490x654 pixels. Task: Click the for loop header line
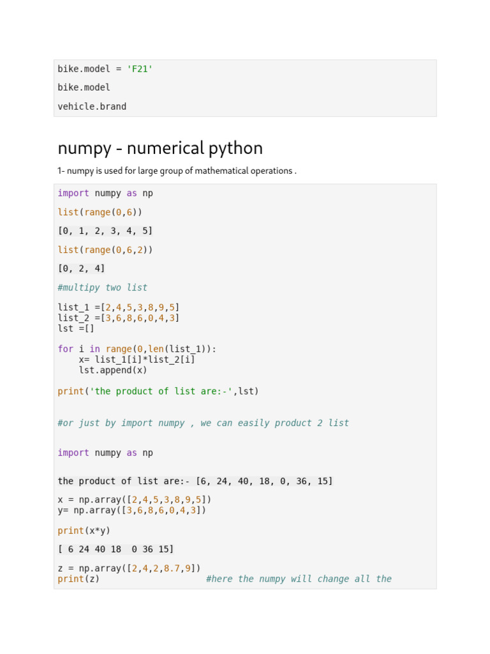(x=137, y=349)
